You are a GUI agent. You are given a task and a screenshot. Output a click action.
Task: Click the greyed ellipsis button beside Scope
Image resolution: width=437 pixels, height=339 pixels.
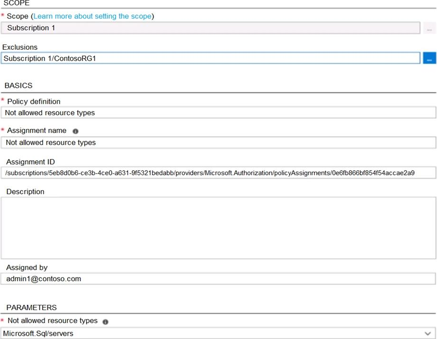pos(429,28)
